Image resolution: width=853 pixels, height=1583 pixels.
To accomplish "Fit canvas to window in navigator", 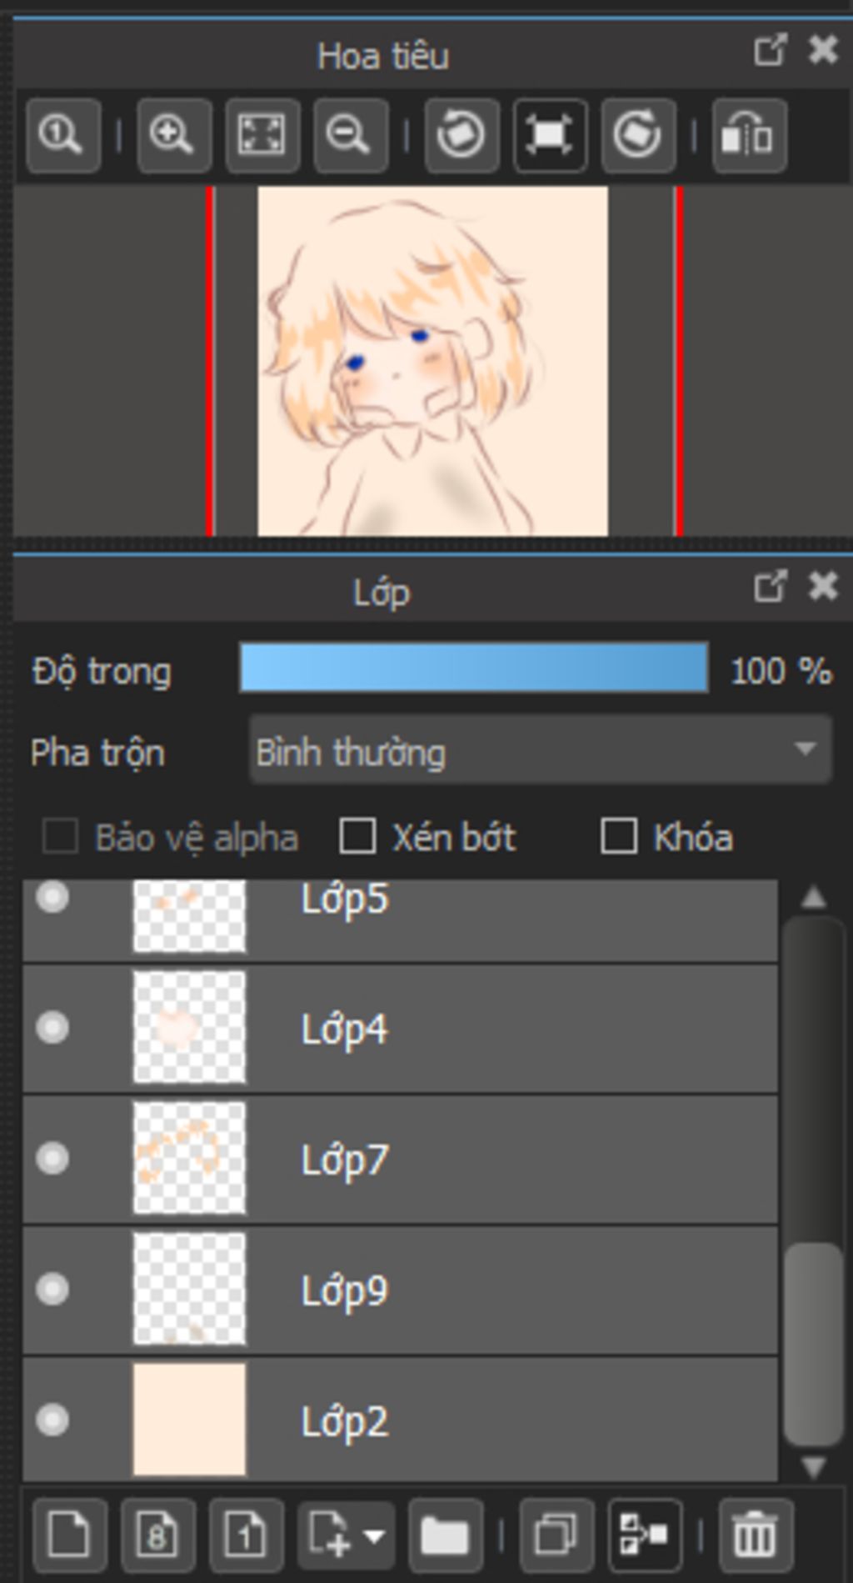I will [x=262, y=135].
